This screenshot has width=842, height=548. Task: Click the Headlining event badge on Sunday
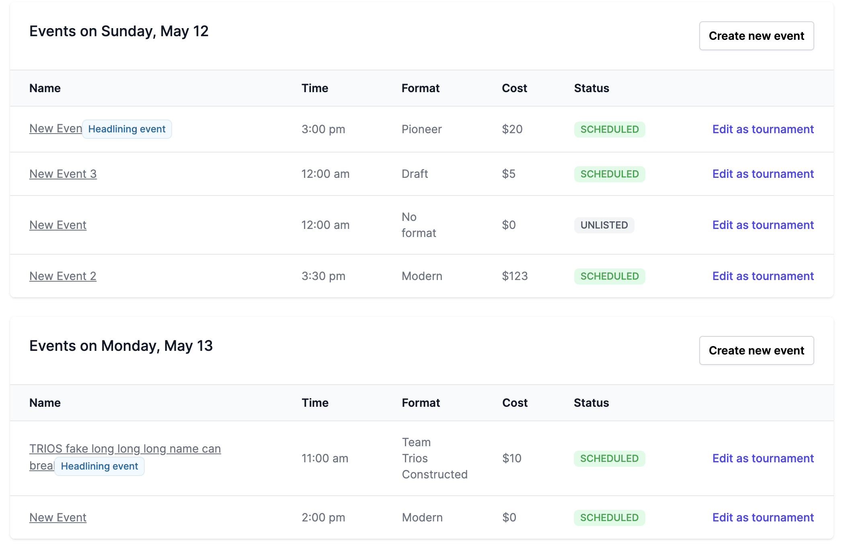coord(127,129)
